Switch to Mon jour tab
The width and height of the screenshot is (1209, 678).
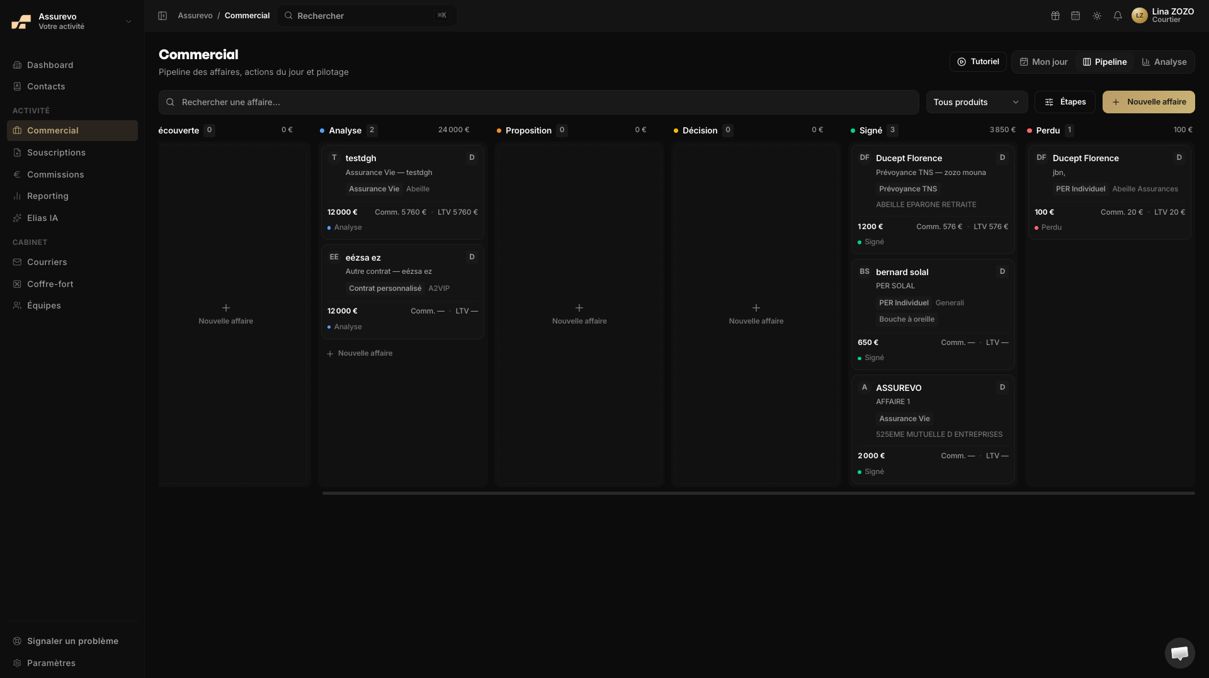1043,62
